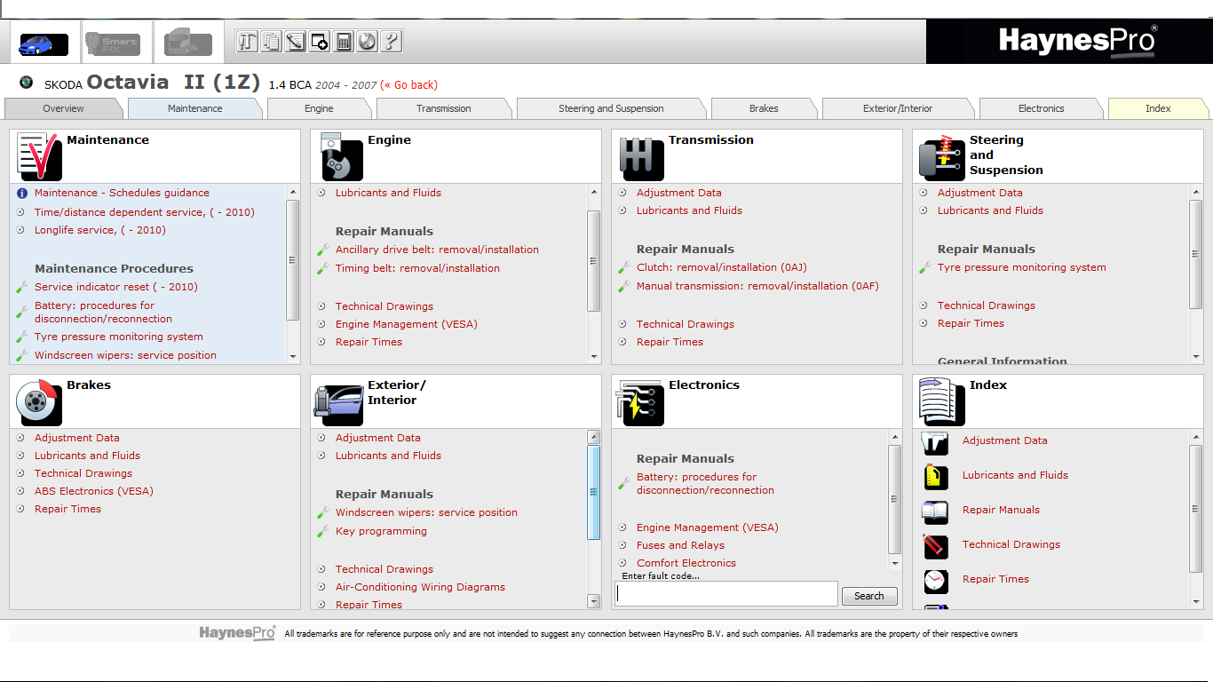Open the Electronics tab
1213x682 pixels.
pyautogui.click(x=1041, y=108)
